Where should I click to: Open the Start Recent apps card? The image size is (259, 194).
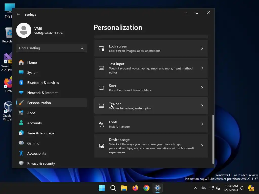(151, 88)
